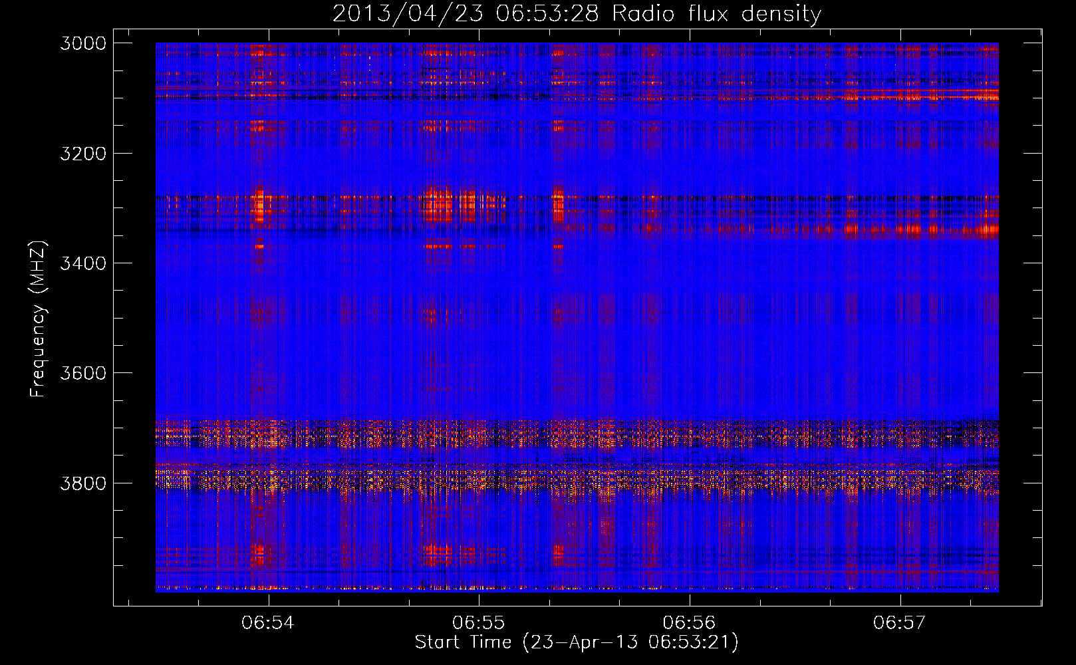The width and height of the screenshot is (1076, 665).
Task: Select the 3800 frequency axis label
Action: click(x=83, y=483)
